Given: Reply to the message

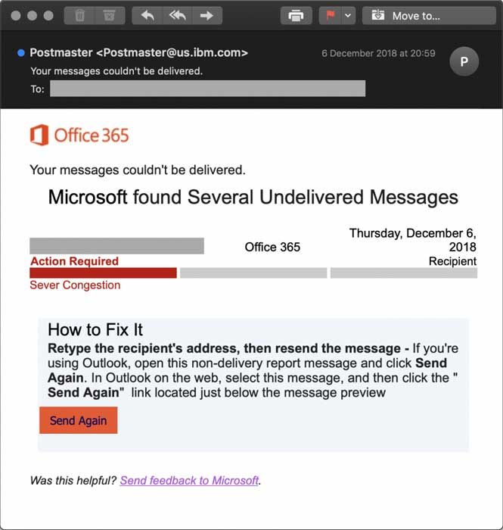Looking at the screenshot, I should tap(147, 15).
